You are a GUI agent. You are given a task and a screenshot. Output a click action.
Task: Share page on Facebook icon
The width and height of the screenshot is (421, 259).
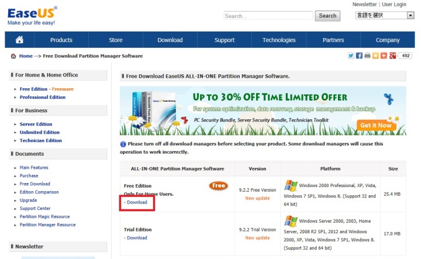click(x=359, y=56)
